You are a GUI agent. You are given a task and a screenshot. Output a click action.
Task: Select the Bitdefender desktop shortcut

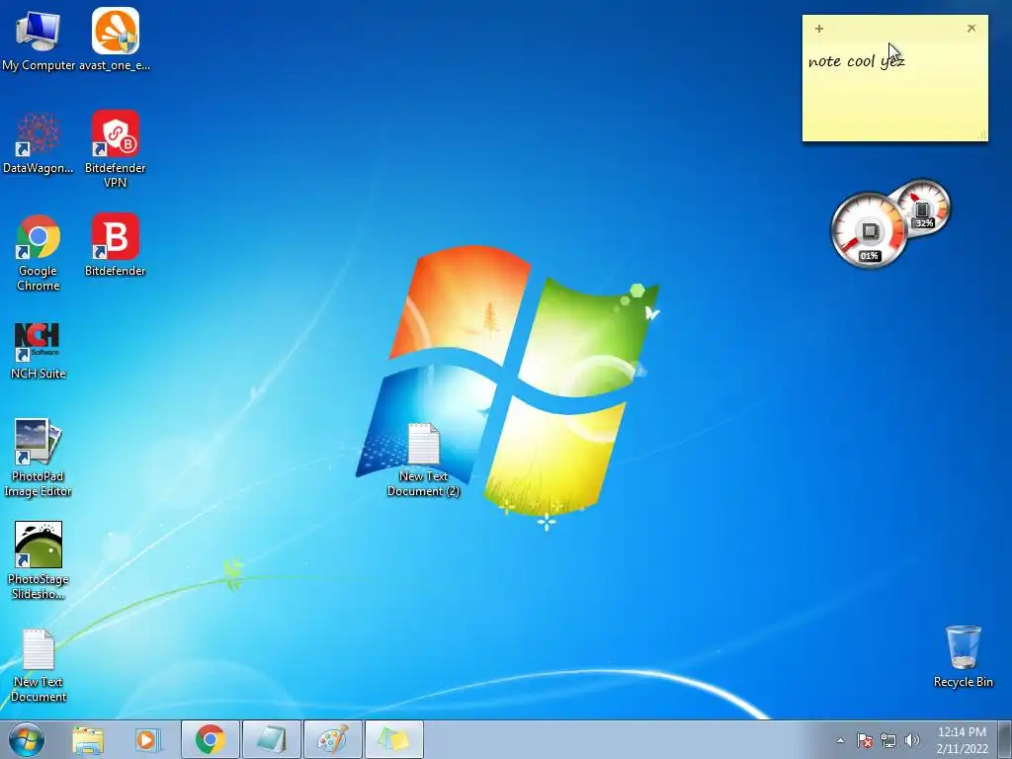click(115, 245)
